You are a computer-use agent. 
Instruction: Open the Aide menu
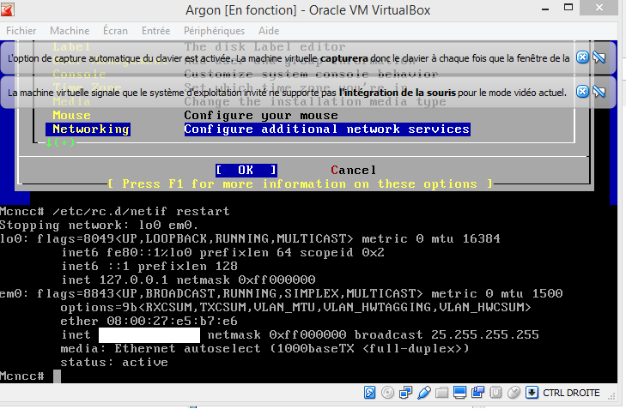tap(269, 31)
